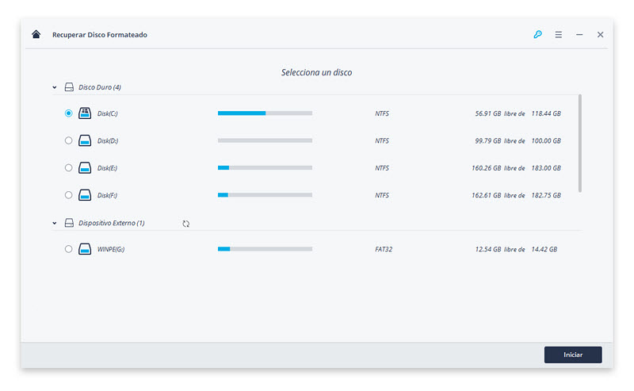634x391 pixels.
Task: Click the Disk(E:) drive icon
Action: coord(85,167)
